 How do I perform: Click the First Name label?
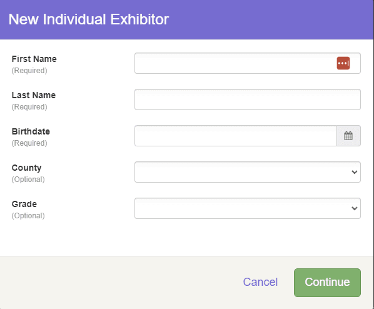34,59
